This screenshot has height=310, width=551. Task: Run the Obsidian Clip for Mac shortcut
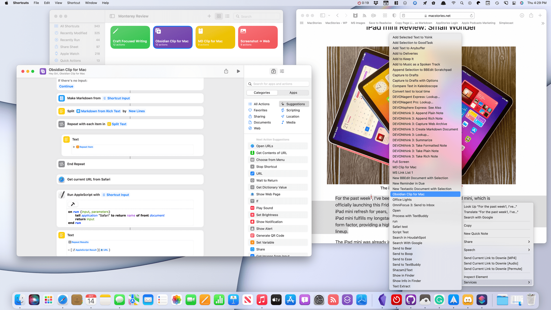click(238, 71)
